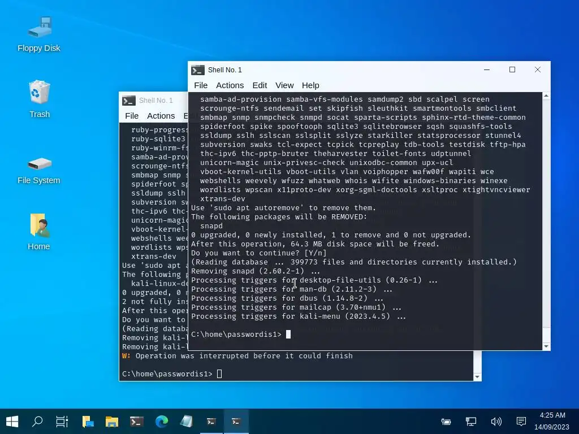This screenshot has height=434, width=579.
Task: Click the volume speaker tray icon
Action: click(496, 422)
